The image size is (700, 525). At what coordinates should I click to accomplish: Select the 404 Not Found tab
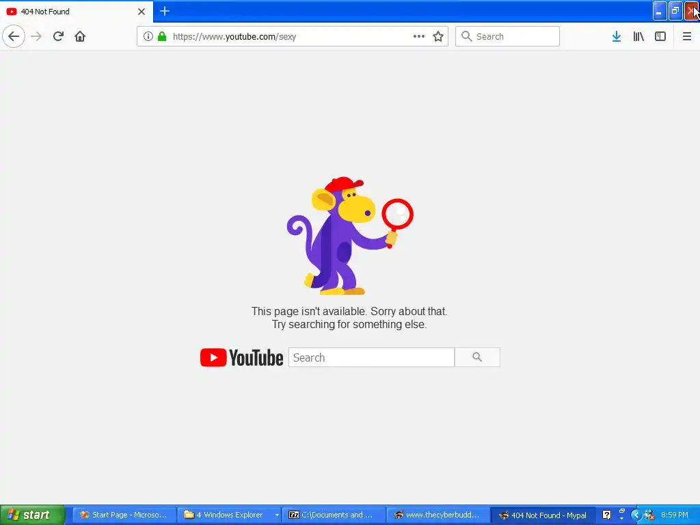[77, 11]
